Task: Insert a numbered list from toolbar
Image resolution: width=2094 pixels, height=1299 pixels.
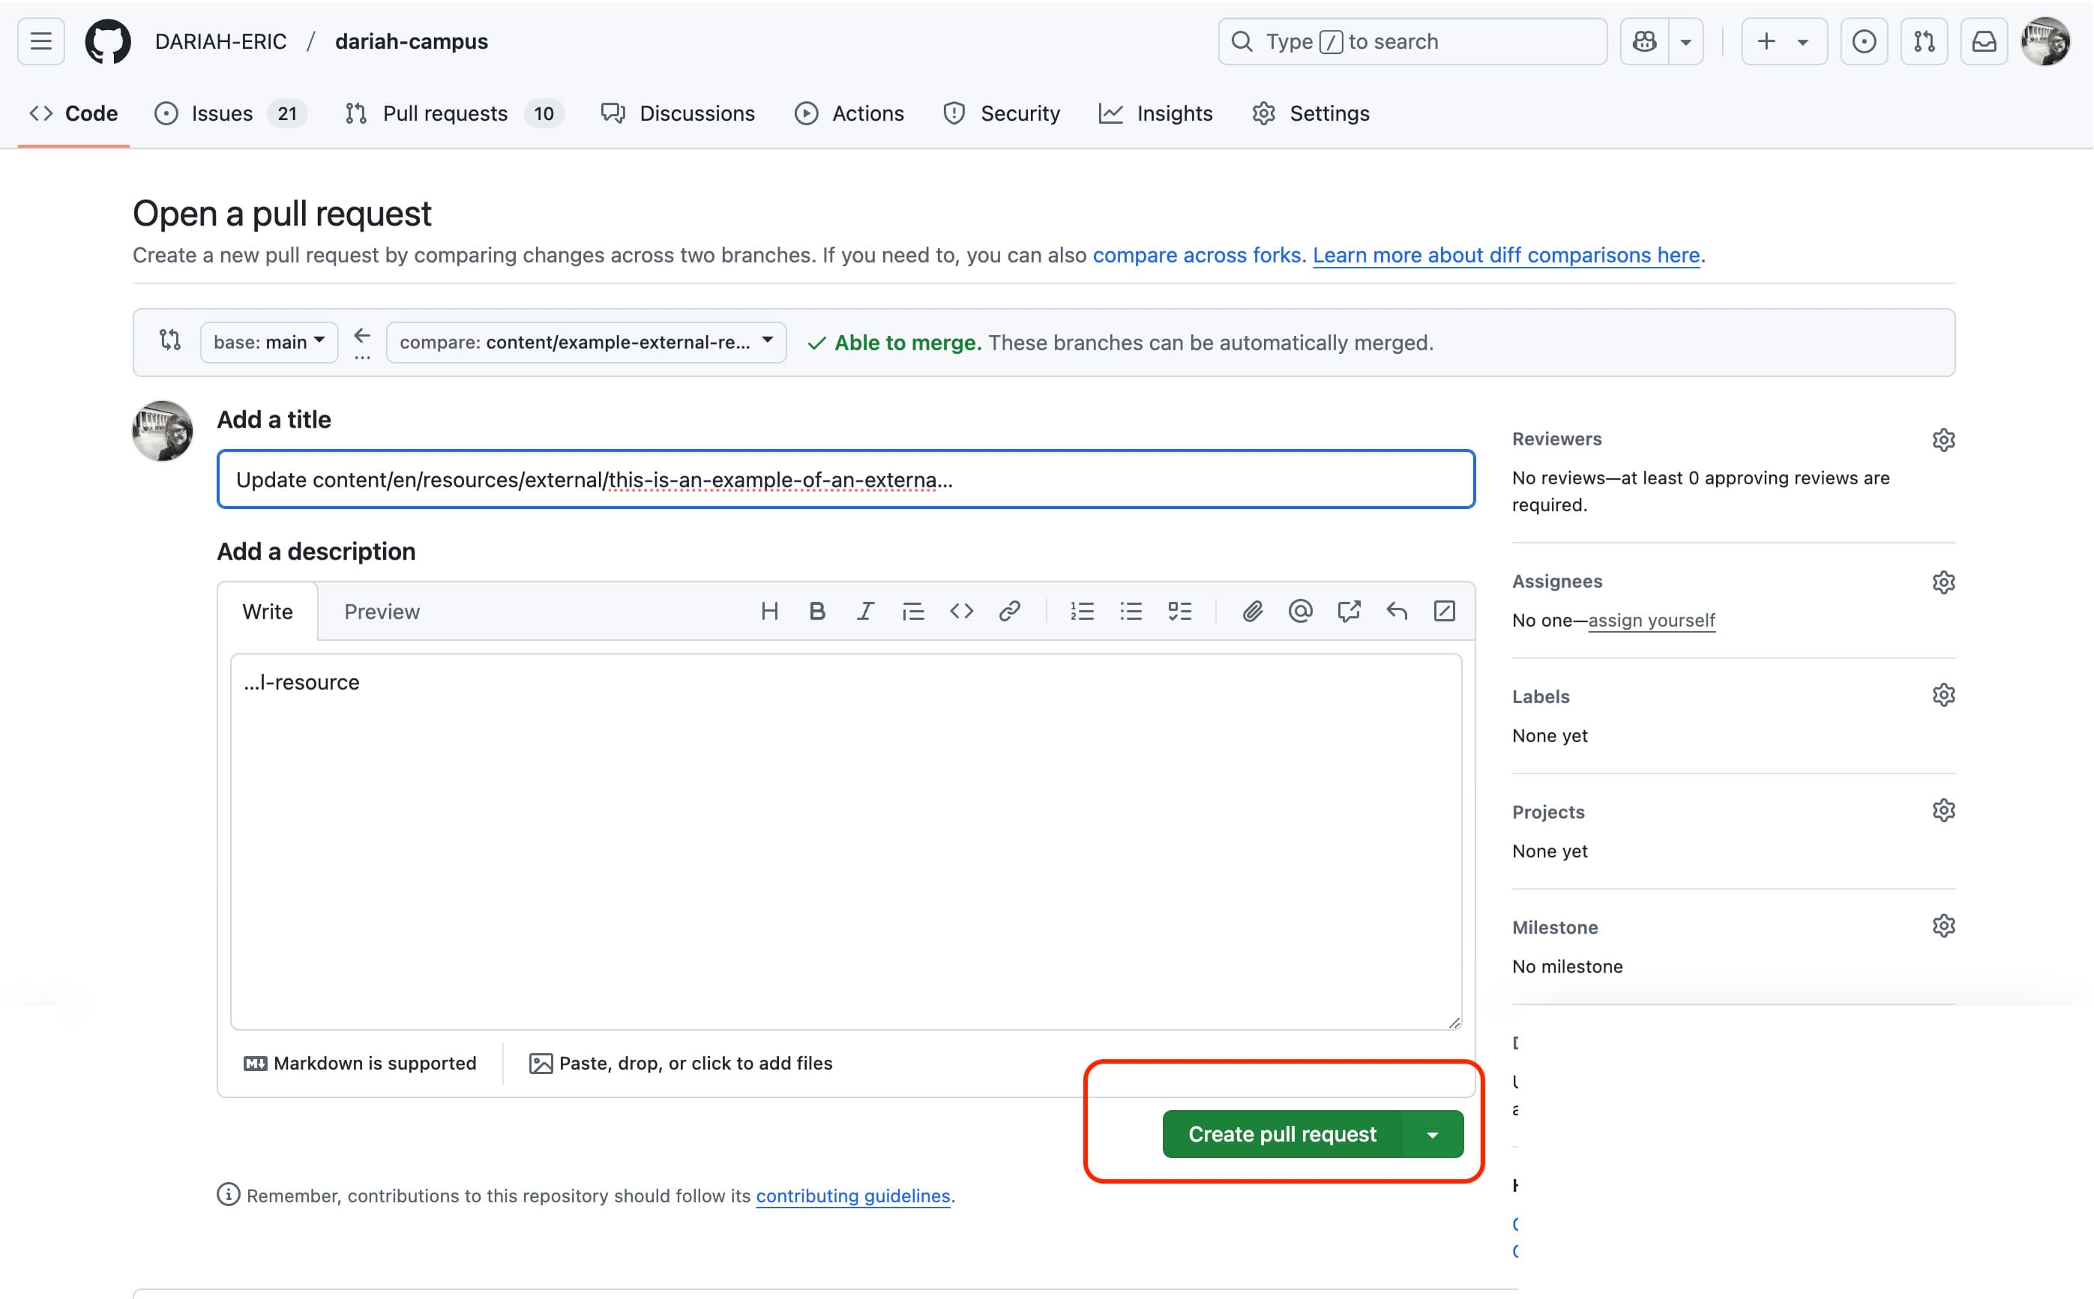Action: (1082, 611)
